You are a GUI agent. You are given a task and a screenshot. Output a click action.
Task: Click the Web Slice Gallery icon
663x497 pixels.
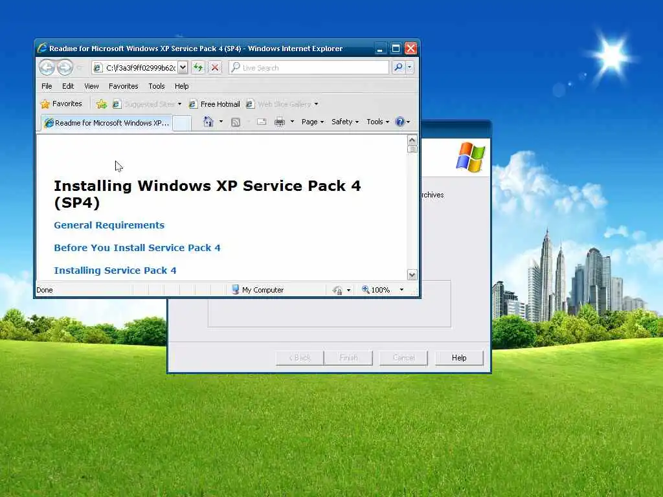[250, 104]
